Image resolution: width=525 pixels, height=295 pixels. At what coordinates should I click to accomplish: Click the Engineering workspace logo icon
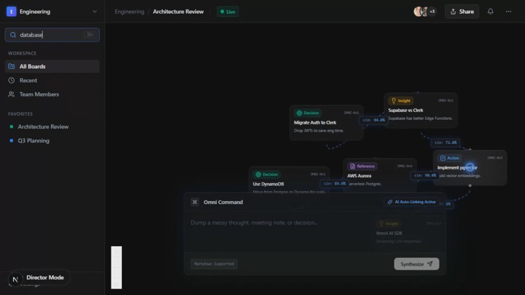[x=11, y=11]
